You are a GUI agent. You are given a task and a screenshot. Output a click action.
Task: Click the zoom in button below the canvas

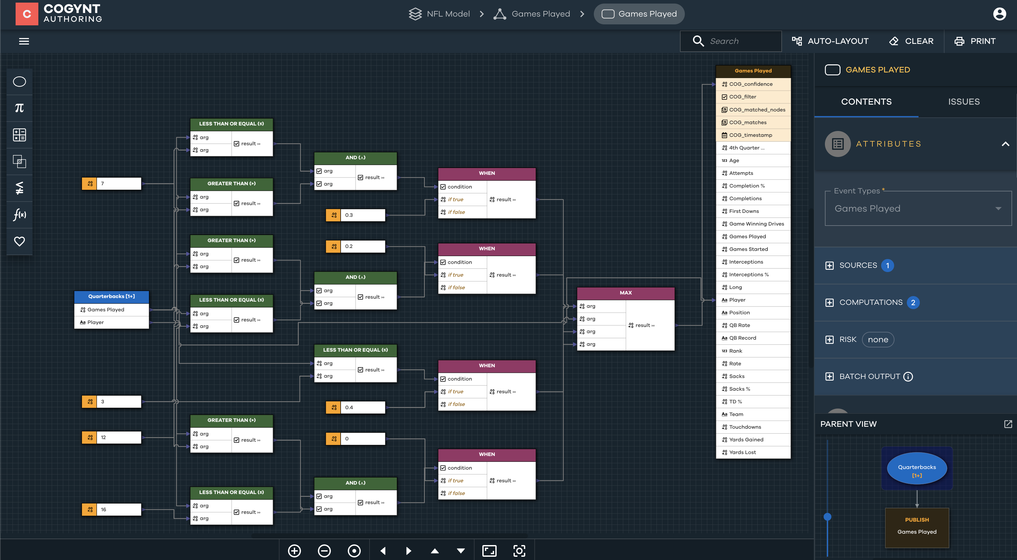click(294, 550)
